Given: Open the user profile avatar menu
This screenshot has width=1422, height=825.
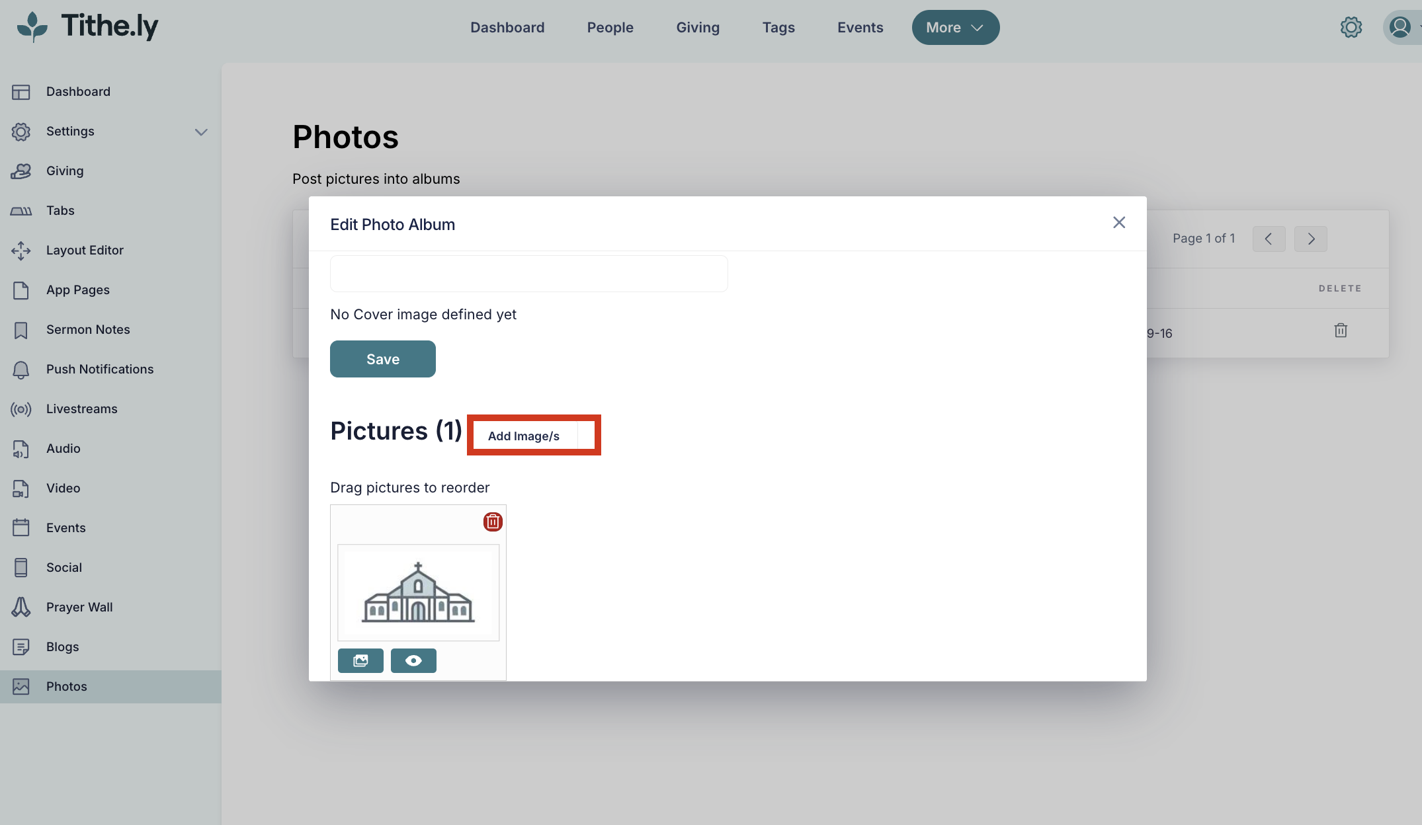Looking at the screenshot, I should (1400, 27).
